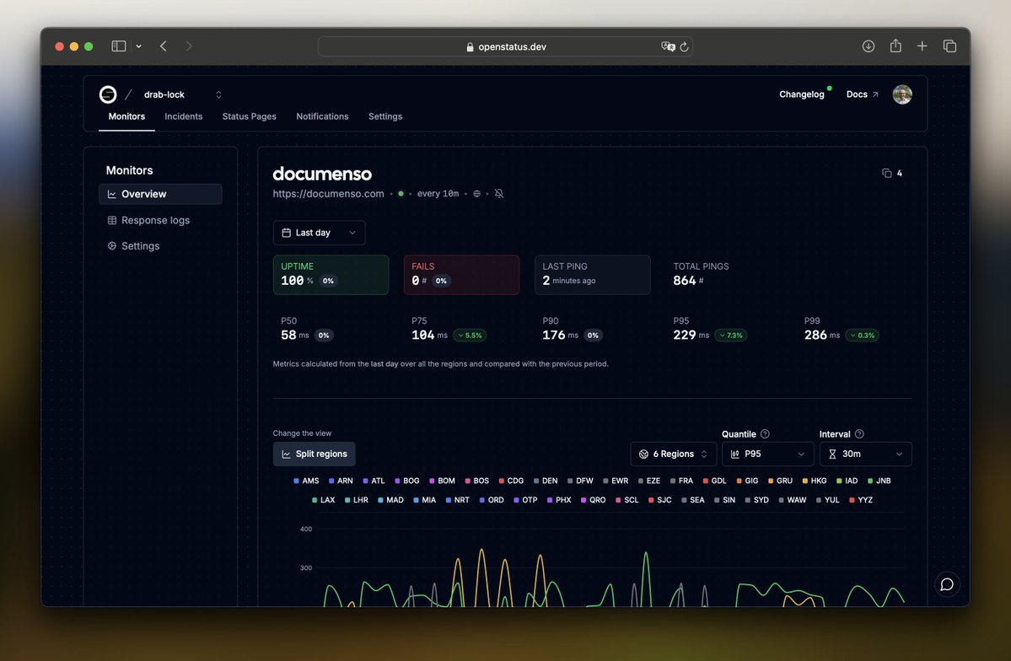Toggle the IAD legend entry
Image resolution: width=1011 pixels, height=661 pixels.
click(x=847, y=481)
